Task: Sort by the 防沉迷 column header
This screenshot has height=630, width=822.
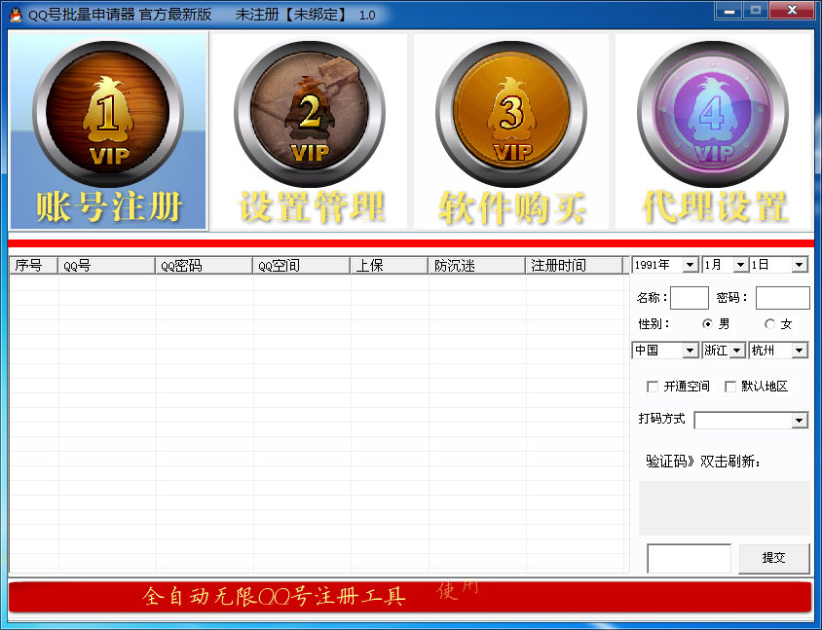Action: pos(476,266)
